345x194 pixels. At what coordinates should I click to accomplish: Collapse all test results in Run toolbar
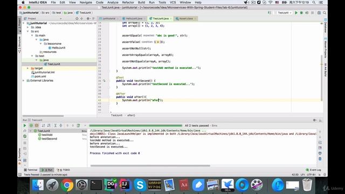point(61,126)
